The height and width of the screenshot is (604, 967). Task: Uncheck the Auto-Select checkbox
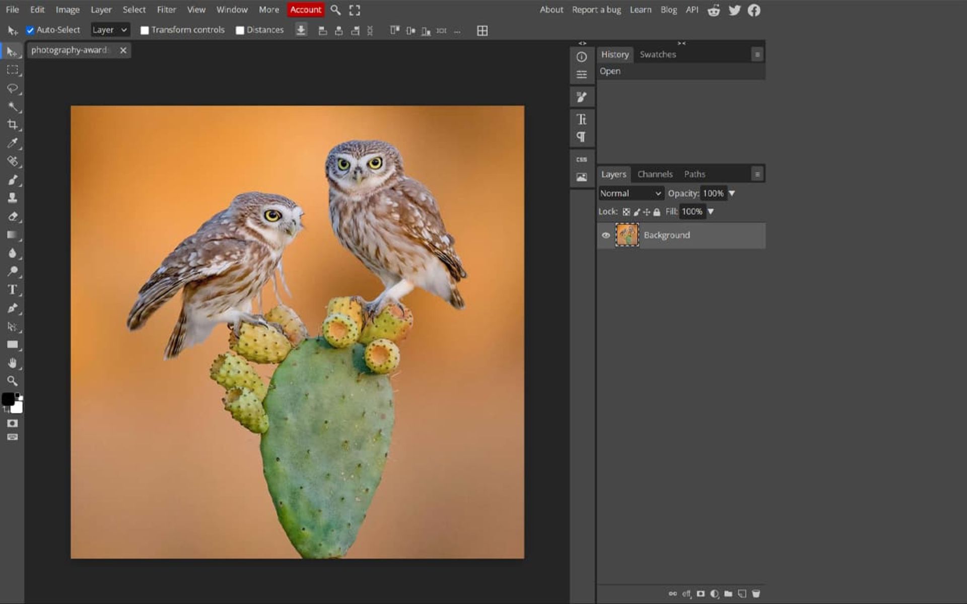(30, 30)
